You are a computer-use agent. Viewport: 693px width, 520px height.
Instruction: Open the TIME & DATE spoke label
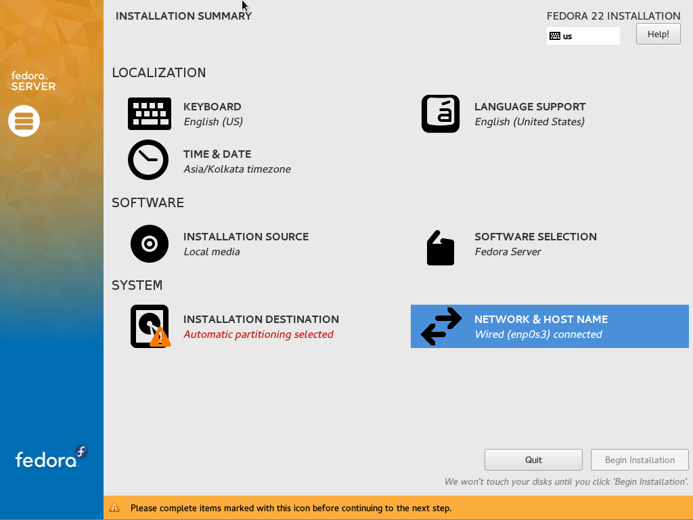pyautogui.click(x=217, y=154)
